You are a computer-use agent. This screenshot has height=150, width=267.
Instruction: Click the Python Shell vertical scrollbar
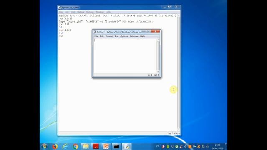[179, 72]
